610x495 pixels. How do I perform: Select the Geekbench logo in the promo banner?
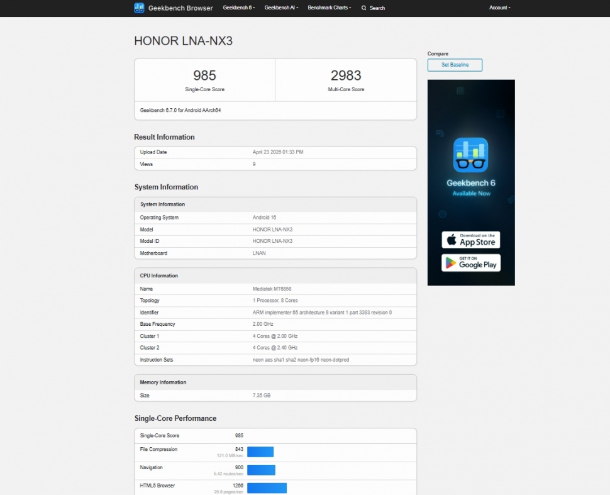(x=470, y=154)
